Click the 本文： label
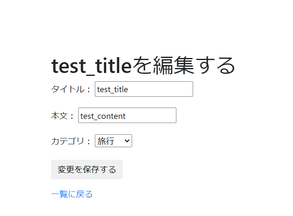The width and height of the screenshot is (293, 216). [x=63, y=116]
